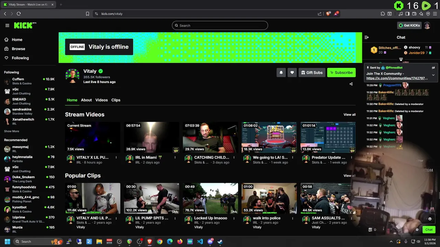This screenshot has height=247, width=440.
Task: Open options menu for We going to LA video
Action: (x=293, y=157)
